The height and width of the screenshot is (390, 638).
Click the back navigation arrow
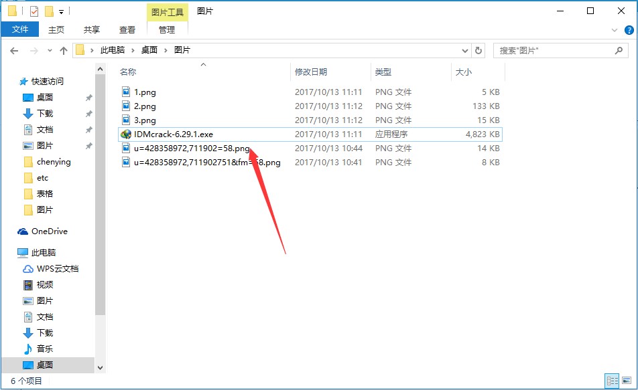click(15, 50)
